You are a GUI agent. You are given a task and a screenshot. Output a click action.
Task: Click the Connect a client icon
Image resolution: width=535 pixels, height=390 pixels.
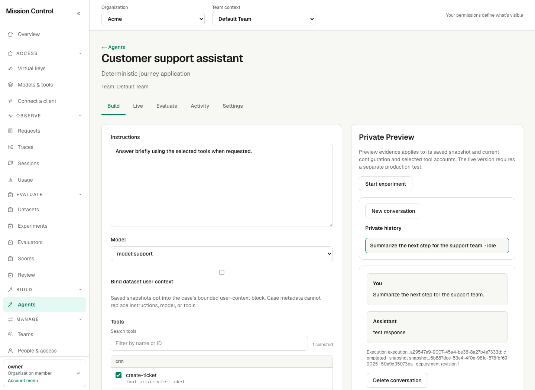(10, 101)
